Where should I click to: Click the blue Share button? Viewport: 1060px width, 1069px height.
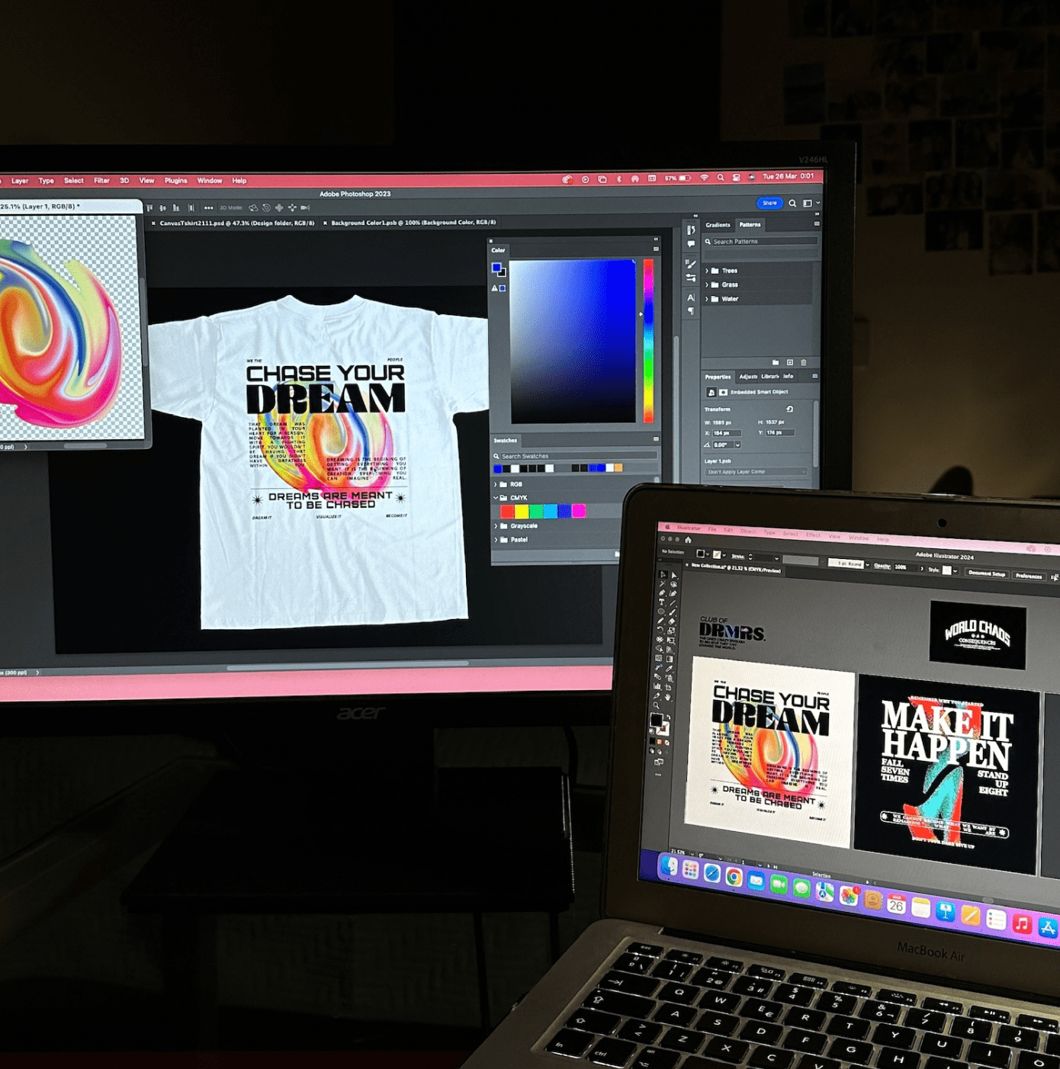click(x=769, y=203)
